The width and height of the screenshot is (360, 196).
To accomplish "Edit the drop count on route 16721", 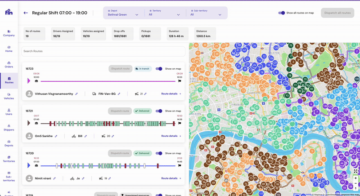I will 113,136.
